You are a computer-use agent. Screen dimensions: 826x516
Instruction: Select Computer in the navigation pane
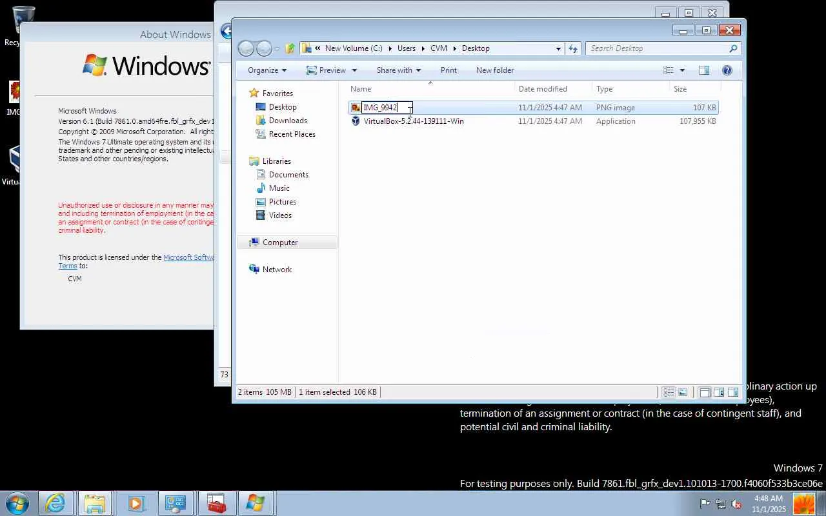coord(280,243)
